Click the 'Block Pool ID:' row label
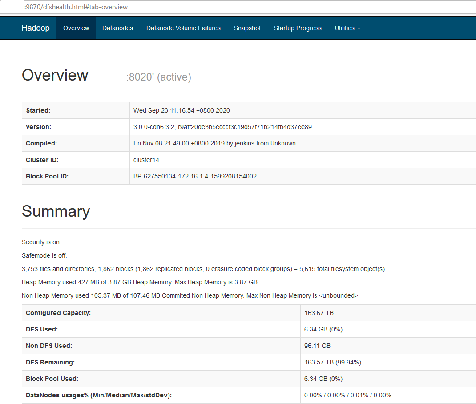 pyautogui.click(x=47, y=176)
